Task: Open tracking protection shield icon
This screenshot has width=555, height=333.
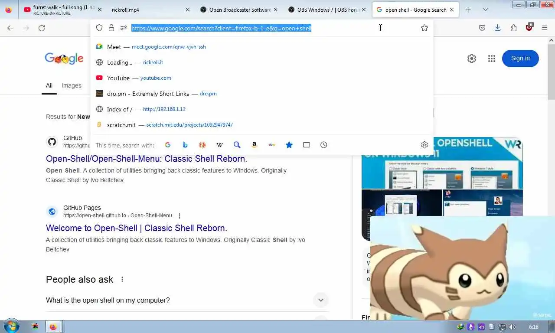Action: (x=99, y=28)
